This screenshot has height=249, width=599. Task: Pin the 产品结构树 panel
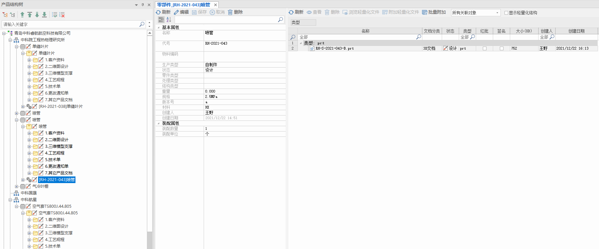(x=143, y=5)
